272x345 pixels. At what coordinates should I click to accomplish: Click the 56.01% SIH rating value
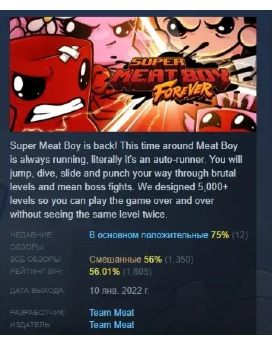(104, 272)
